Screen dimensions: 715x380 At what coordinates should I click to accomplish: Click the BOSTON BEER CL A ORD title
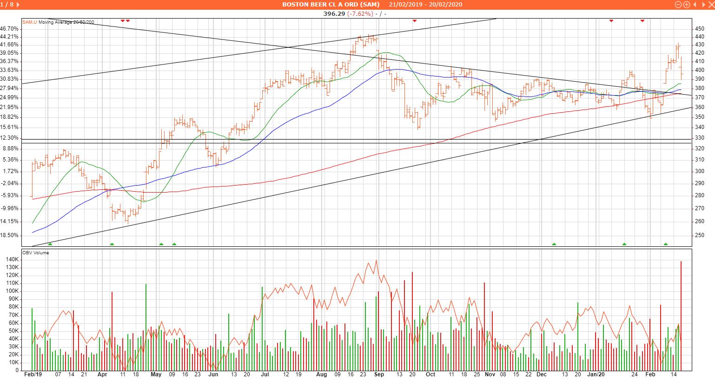(x=331, y=4)
